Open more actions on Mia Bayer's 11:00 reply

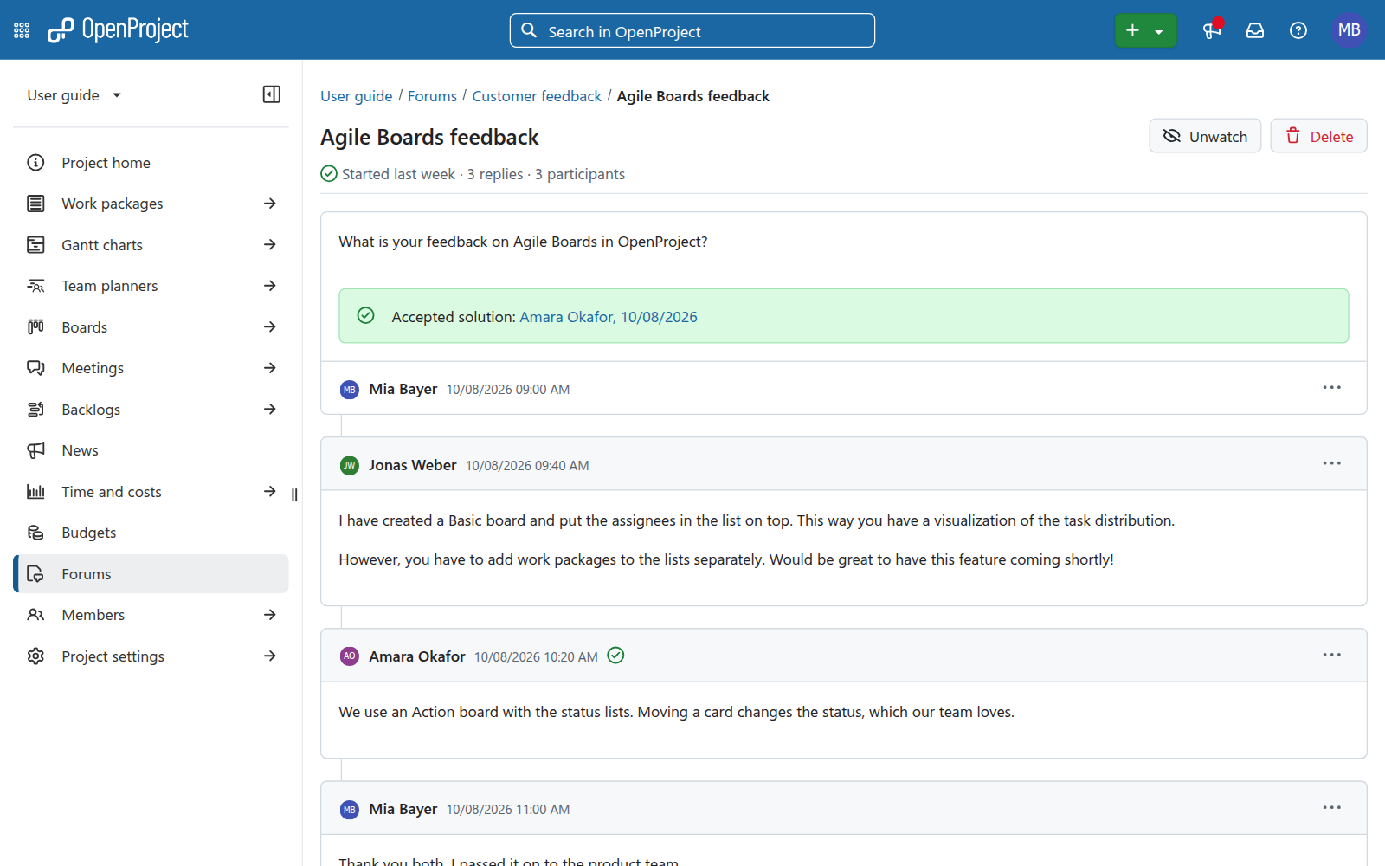(1331, 807)
